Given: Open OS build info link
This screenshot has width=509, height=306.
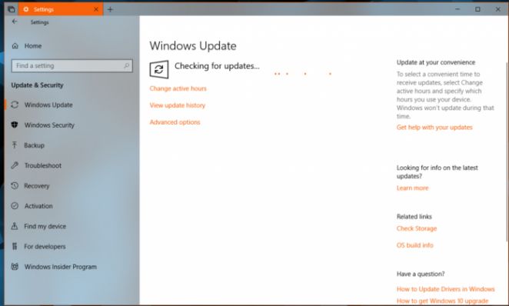Looking at the screenshot, I should (415, 245).
